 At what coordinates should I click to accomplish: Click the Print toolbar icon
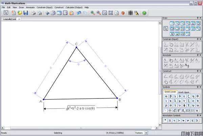33,13
